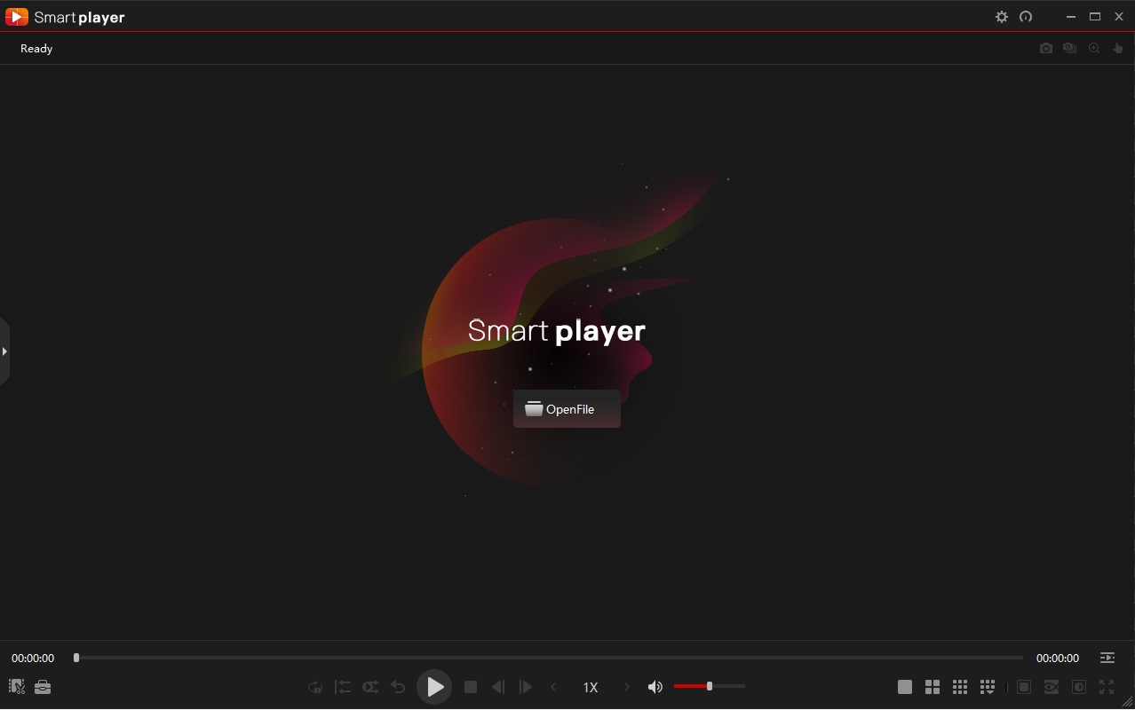Click the headset support icon
Viewport: 1135px width, 710px height.
[1026, 17]
